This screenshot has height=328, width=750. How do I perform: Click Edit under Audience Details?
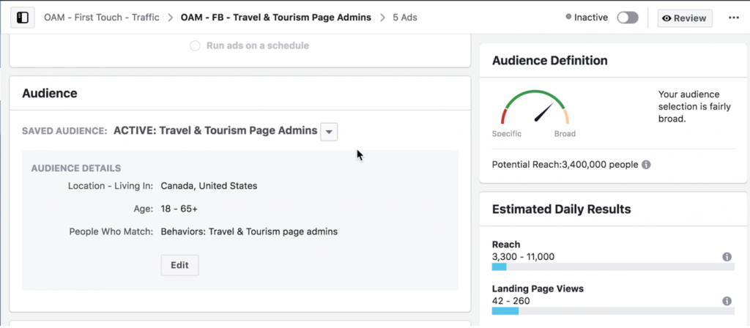point(179,265)
